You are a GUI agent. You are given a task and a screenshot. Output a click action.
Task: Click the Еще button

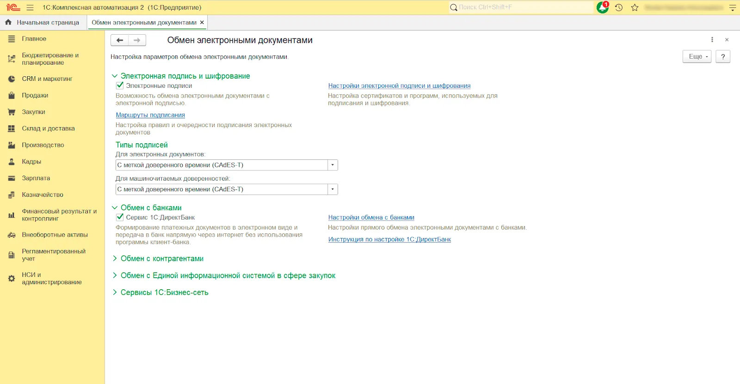[697, 56]
